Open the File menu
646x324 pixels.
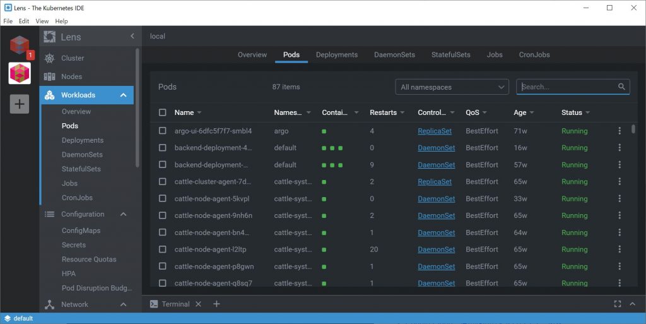click(8, 21)
